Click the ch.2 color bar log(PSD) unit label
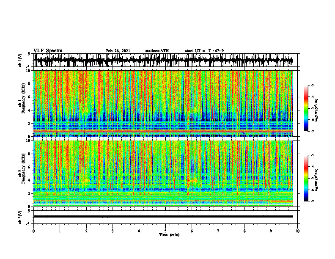 click(317, 180)
